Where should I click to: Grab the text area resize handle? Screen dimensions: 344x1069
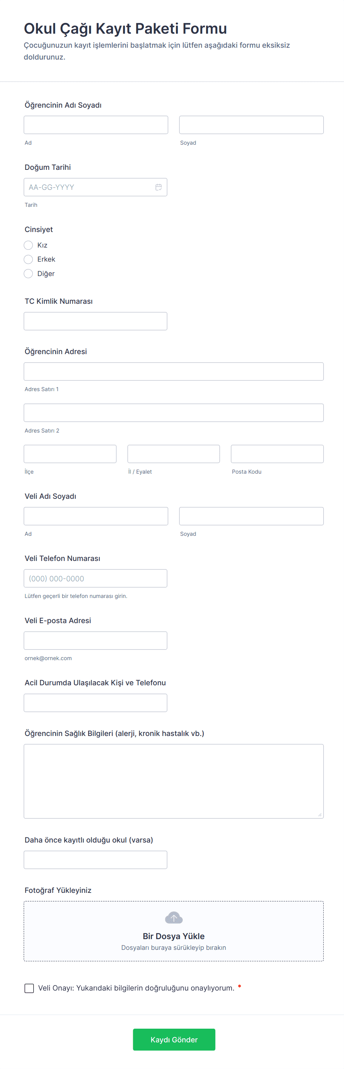pyautogui.click(x=320, y=815)
